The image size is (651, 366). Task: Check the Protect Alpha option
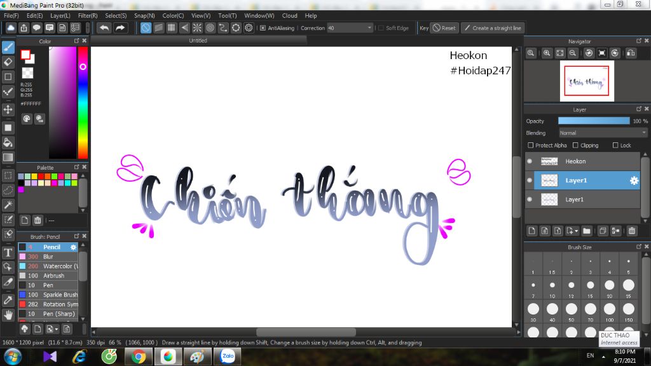531,146
